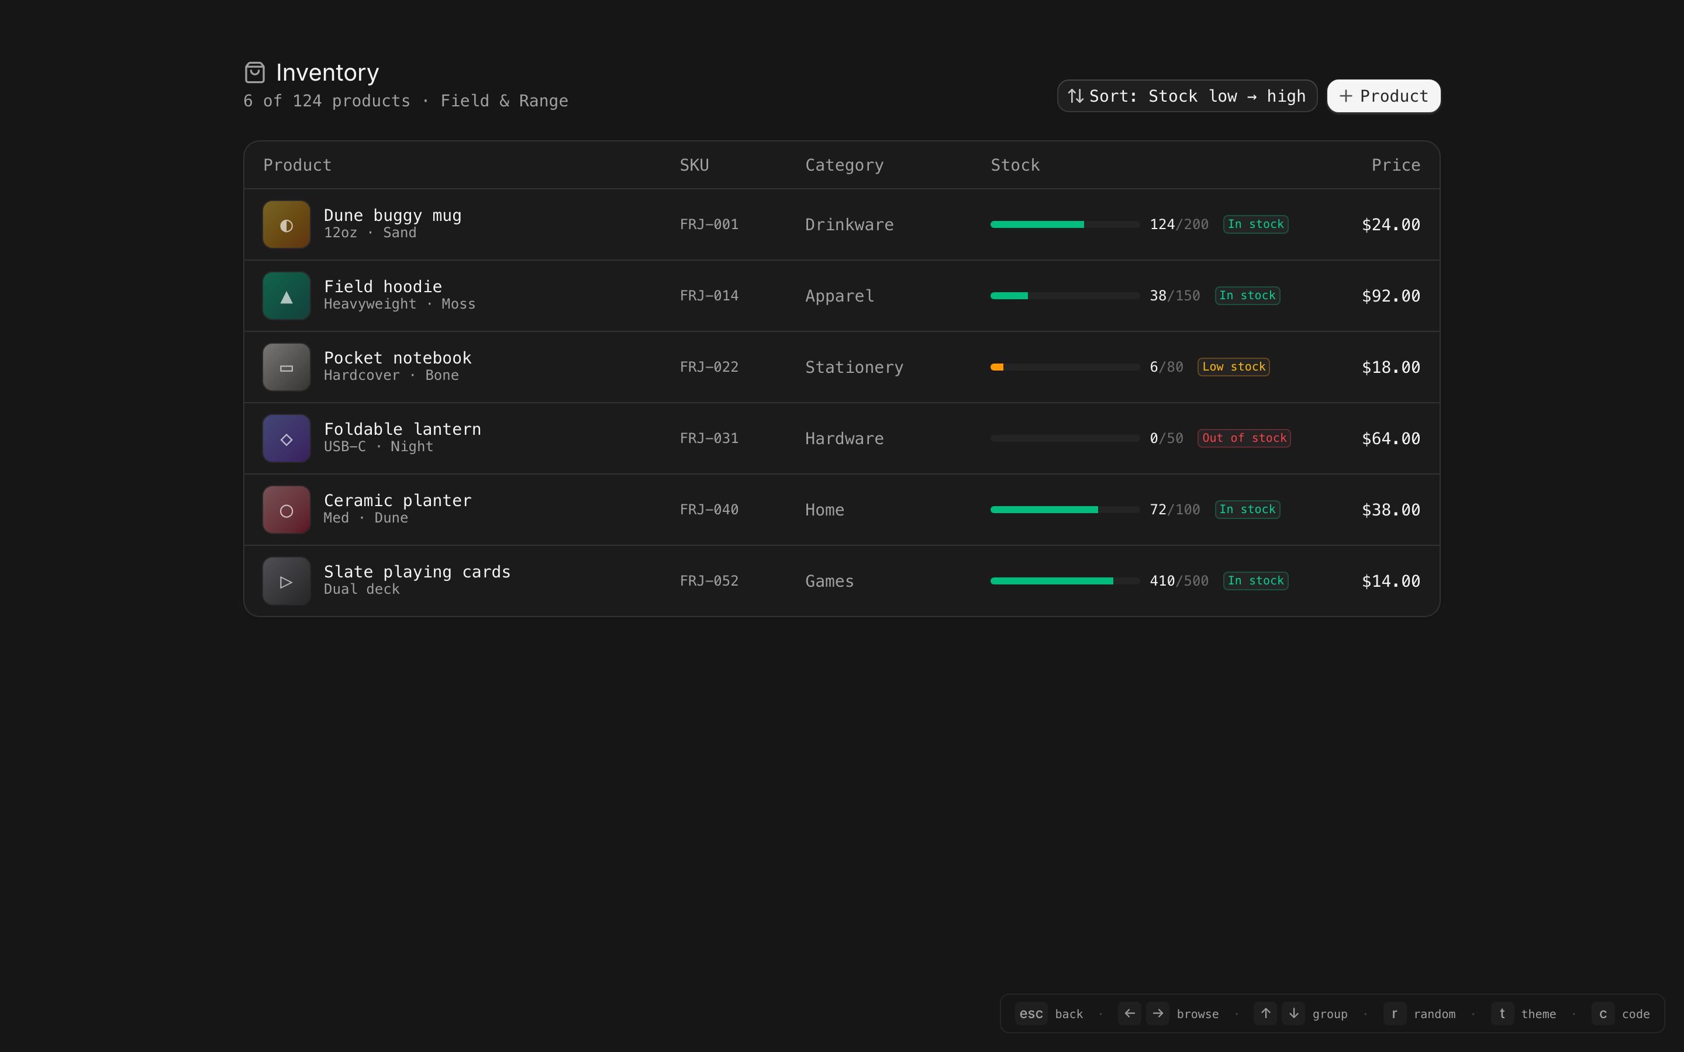Click the Inventory shopping bag icon
This screenshot has height=1052, width=1684.
coord(255,72)
